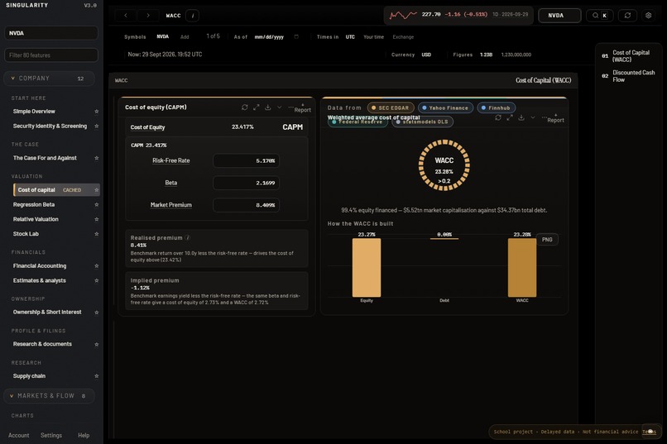Select the 1.23B figures format
This screenshot has height=444, width=667.
coord(487,55)
